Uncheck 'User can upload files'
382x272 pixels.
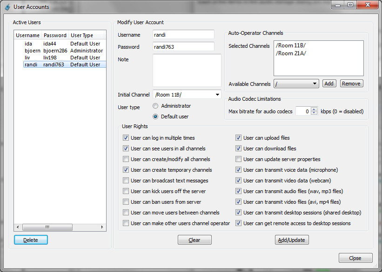[238, 138]
